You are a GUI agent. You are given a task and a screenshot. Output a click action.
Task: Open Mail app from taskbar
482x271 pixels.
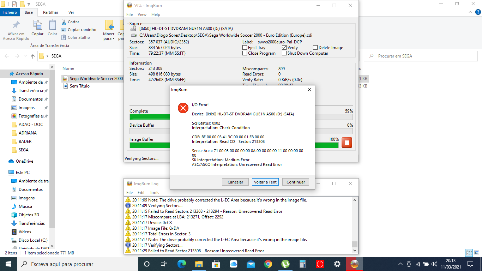251,264
